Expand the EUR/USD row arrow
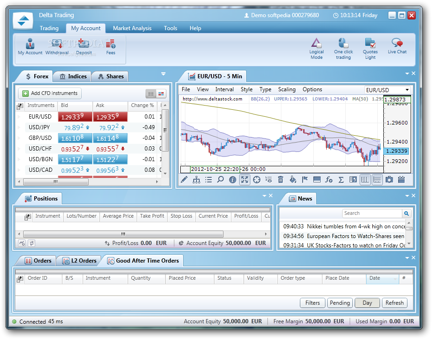Screen dimensions: 432x339 (x=19, y=117)
